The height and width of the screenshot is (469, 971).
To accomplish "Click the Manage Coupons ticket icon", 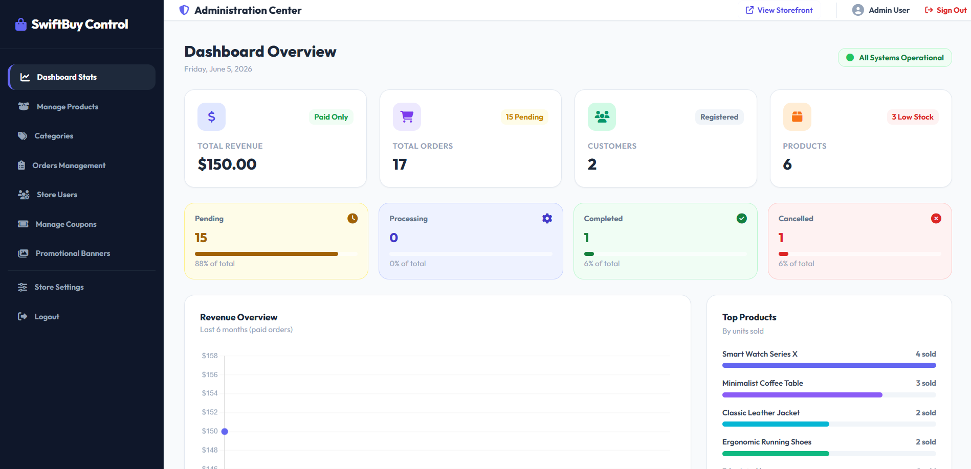I will pyautogui.click(x=23, y=224).
